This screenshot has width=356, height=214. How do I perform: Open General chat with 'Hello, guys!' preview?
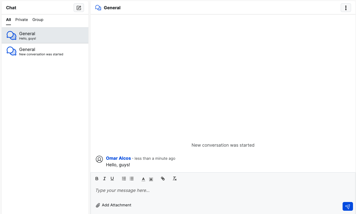click(x=45, y=35)
